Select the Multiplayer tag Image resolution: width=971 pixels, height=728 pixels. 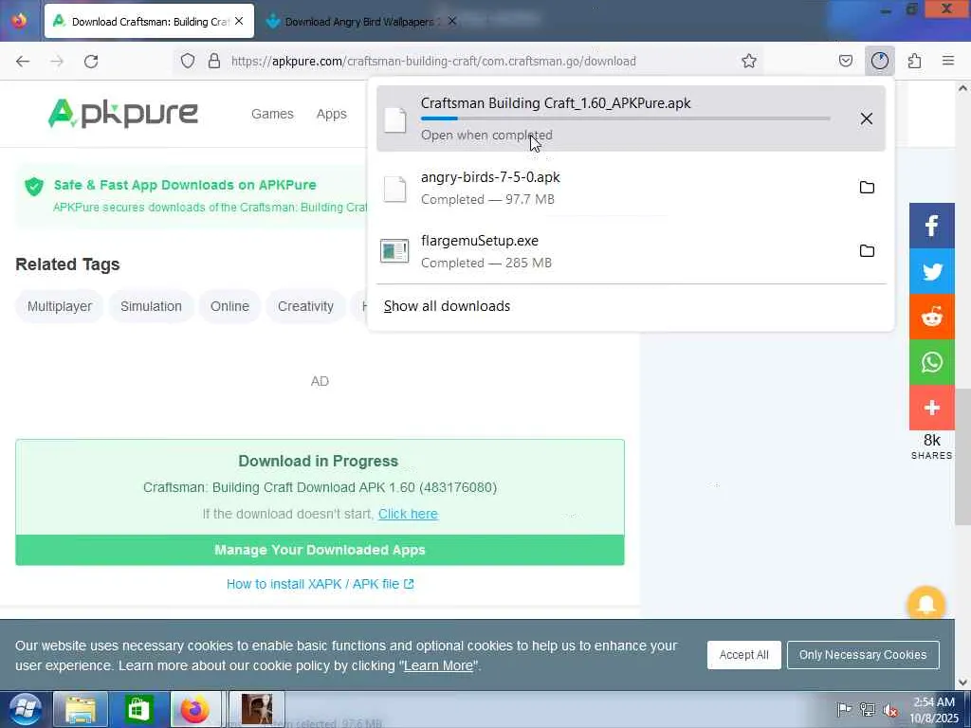click(60, 306)
